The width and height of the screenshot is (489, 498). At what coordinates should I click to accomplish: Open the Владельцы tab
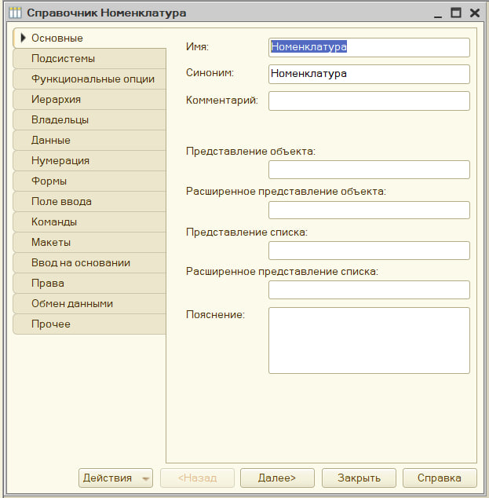[x=89, y=119]
